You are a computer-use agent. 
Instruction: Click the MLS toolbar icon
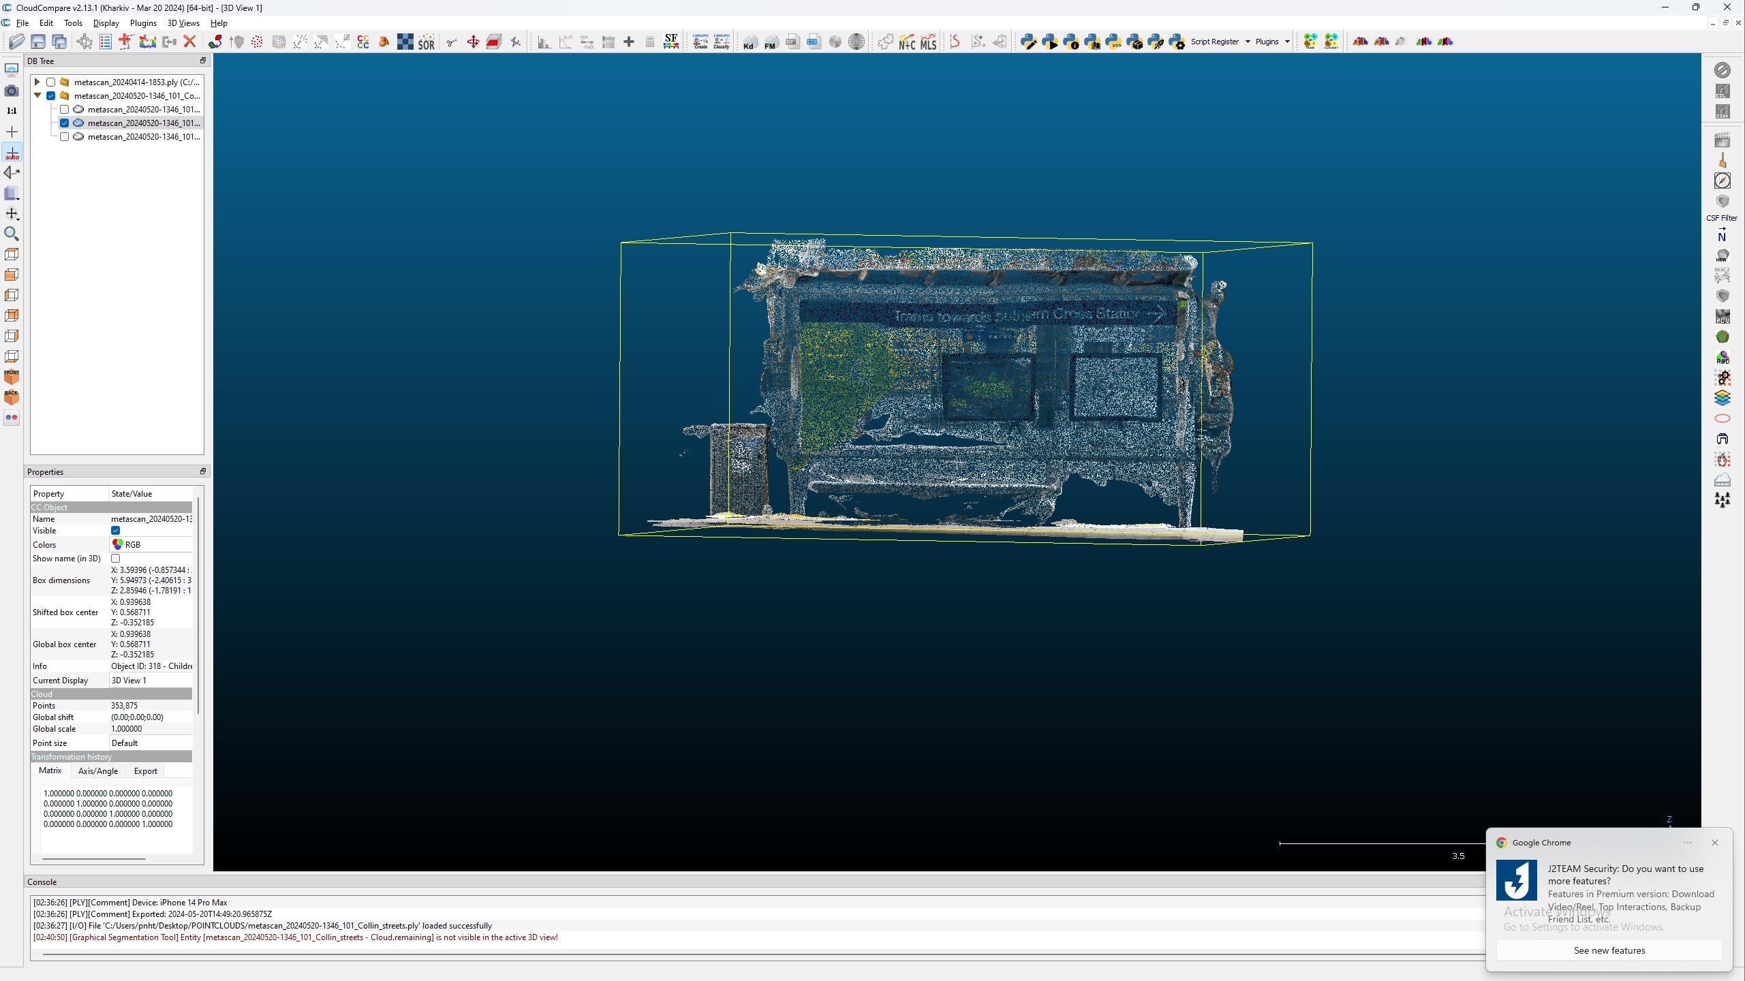(x=928, y=42)
